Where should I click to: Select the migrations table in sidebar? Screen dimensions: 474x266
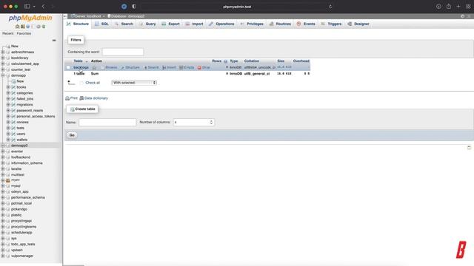(x=24, y=105)
